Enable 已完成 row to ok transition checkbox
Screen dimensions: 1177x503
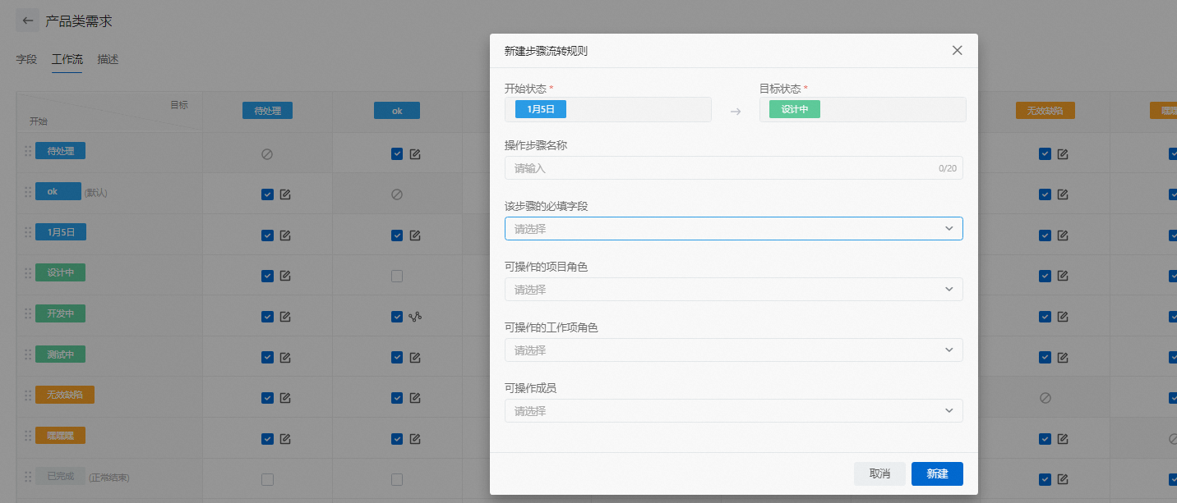tap(397, 479)
